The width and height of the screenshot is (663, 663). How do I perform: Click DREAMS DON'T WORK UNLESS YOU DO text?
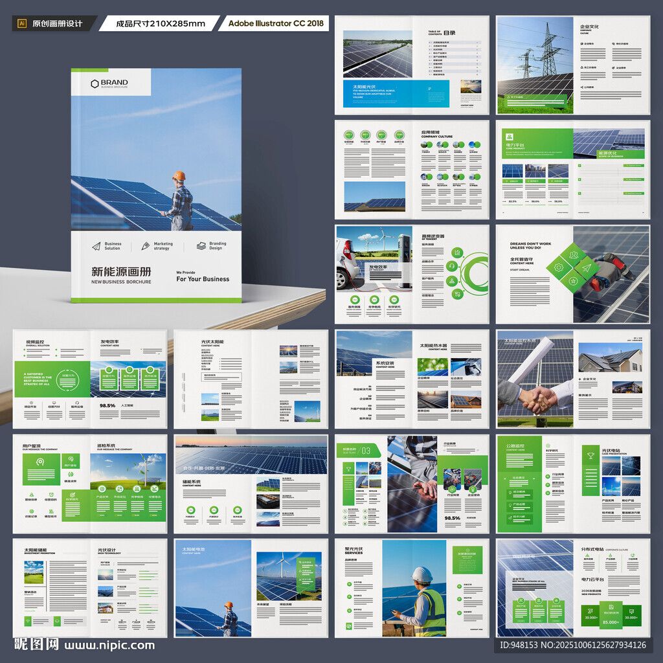point(531,245)
